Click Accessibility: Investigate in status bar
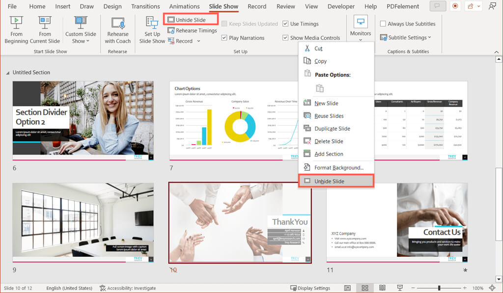The width and height of the screenshot is (503, 293). (128, 288)
